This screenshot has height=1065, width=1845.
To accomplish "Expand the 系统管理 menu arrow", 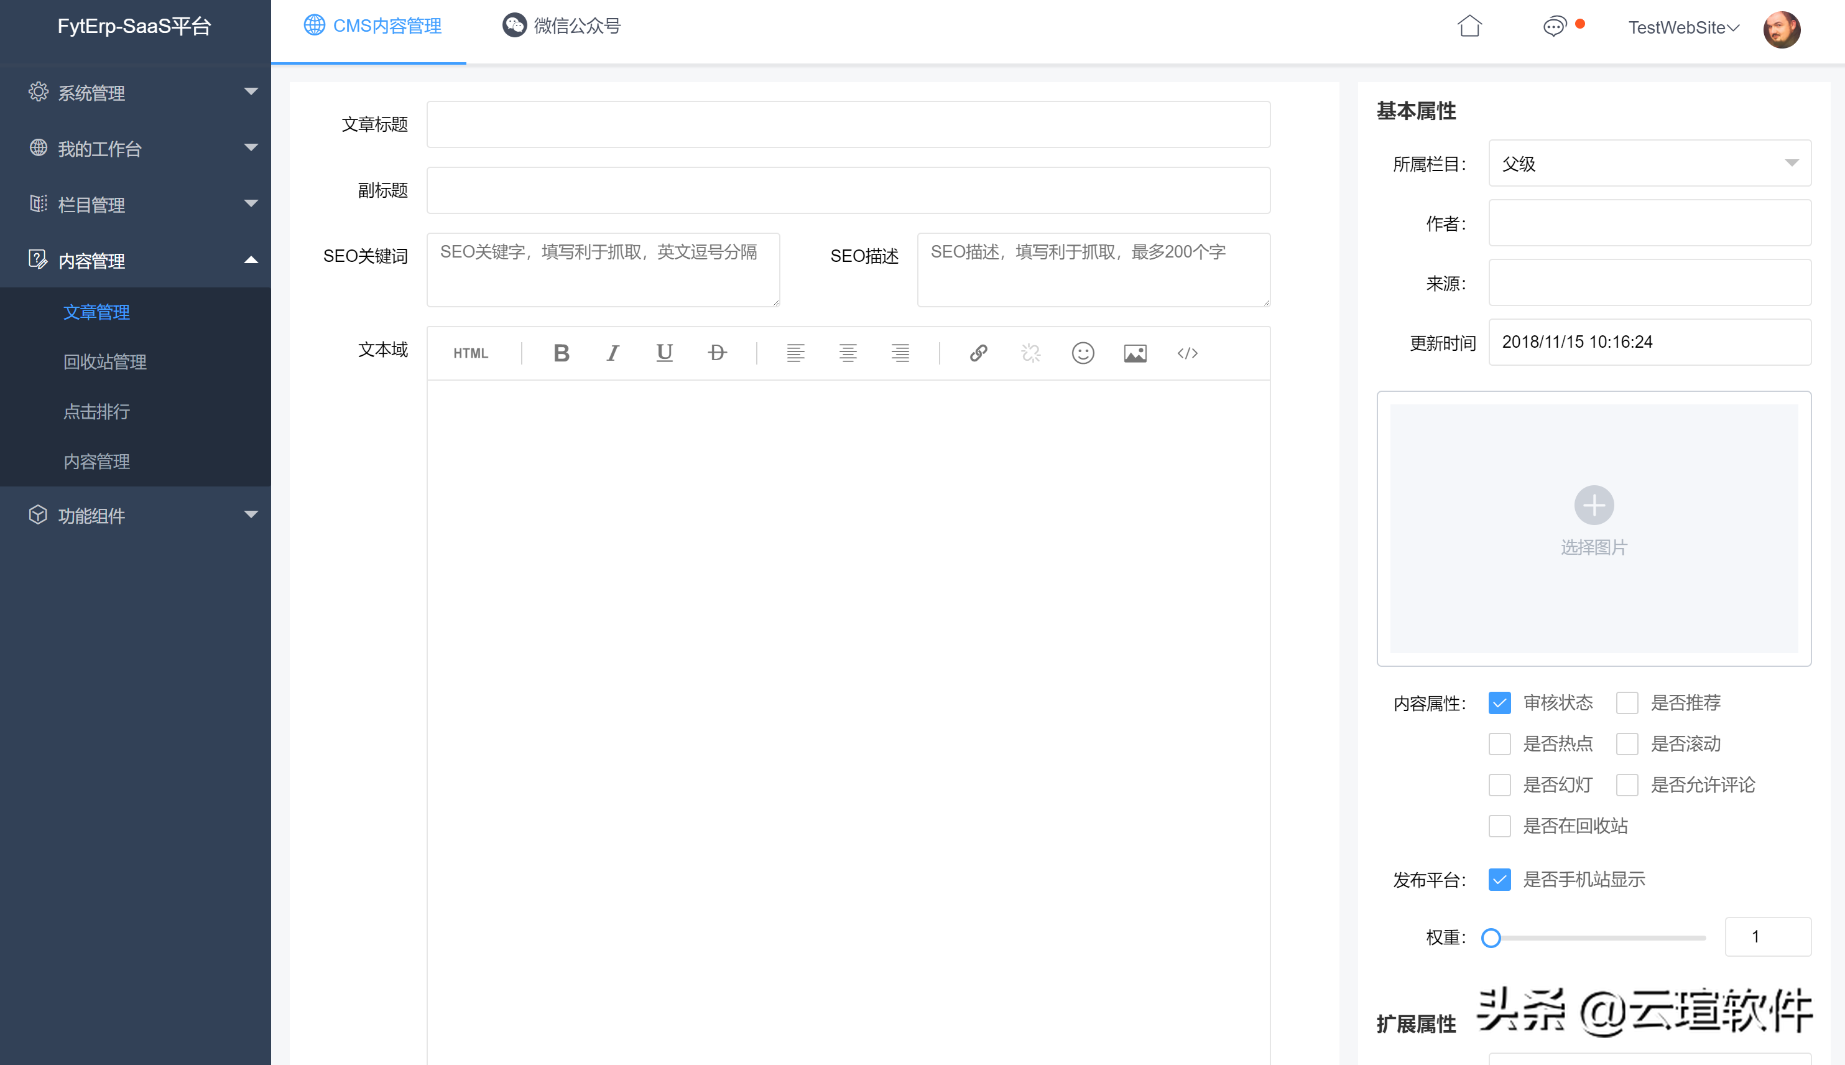I will (x=251, y=92).
